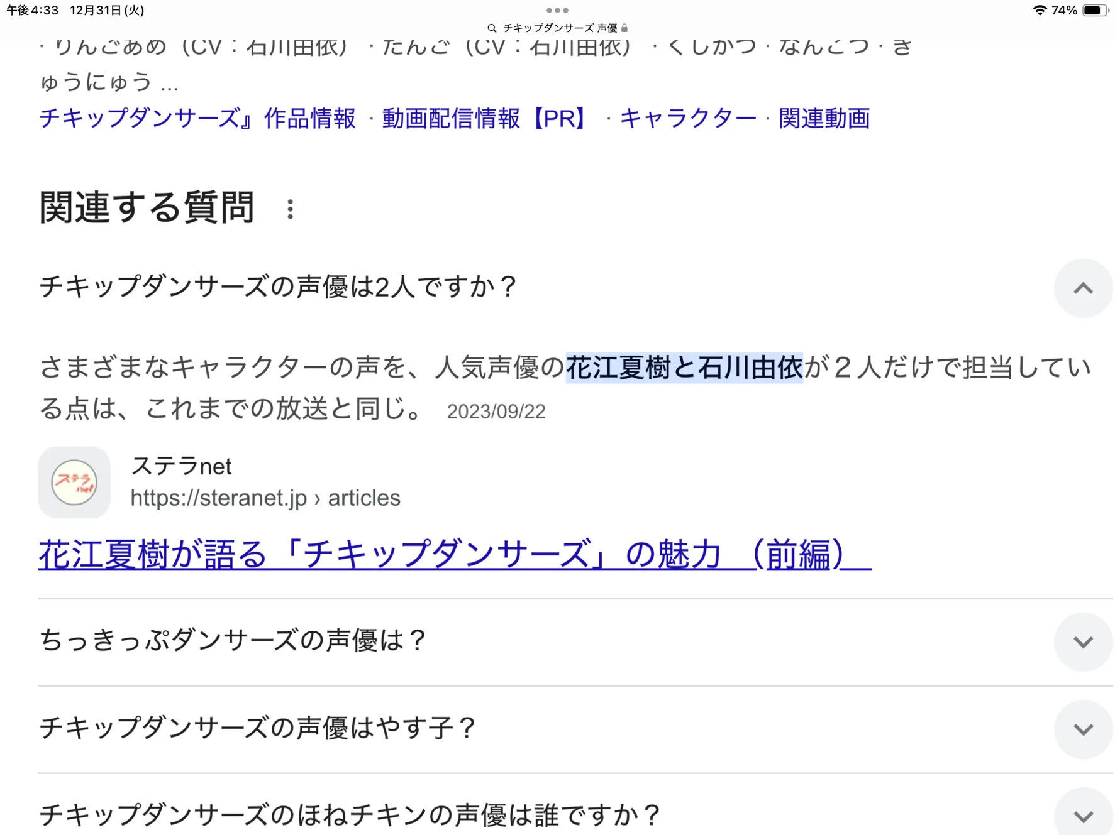Viewport: 1115px width, 835px height.
Task: Open the 花江夏樹が語る「チキップダンサーズ」の魅力 article link
Action: click(455, 554)
